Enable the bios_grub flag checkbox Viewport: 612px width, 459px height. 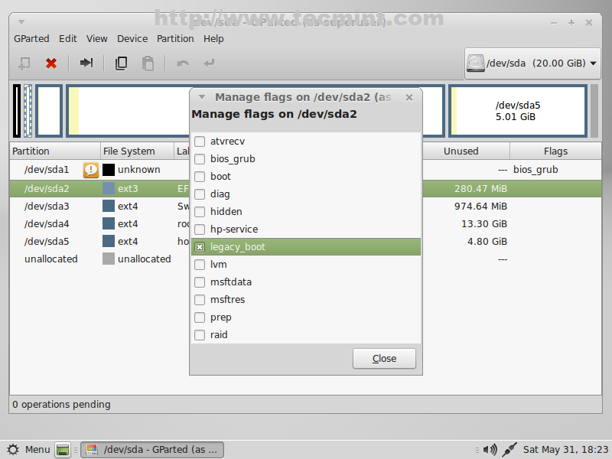[x=200, y=159]
